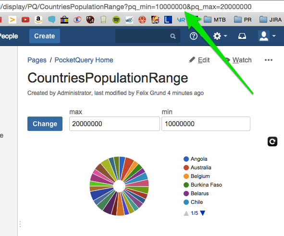The height and width of the screenshot is (236, 284).
Task: Focus the max input field
Action: [114, 124]
